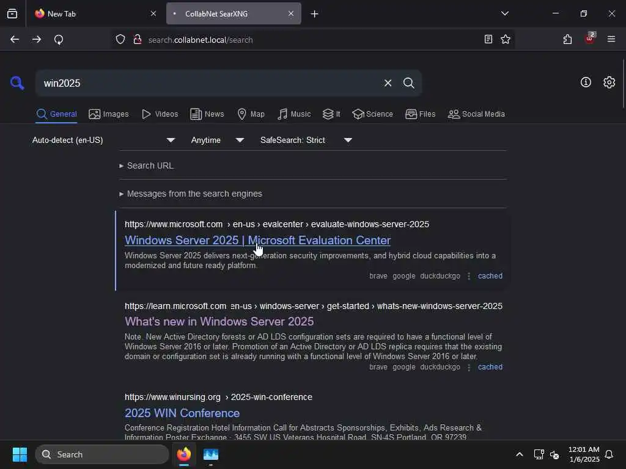Open uBlock Origin extension icon
The width and height of the screenshot is (626, 469).
[590, 38]
